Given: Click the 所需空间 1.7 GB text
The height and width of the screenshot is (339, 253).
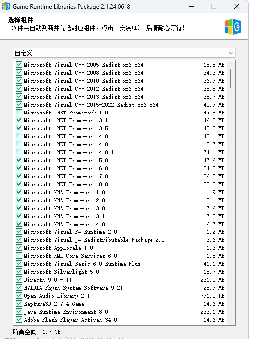Looking at the screenshot, I should tap(37, 332).
